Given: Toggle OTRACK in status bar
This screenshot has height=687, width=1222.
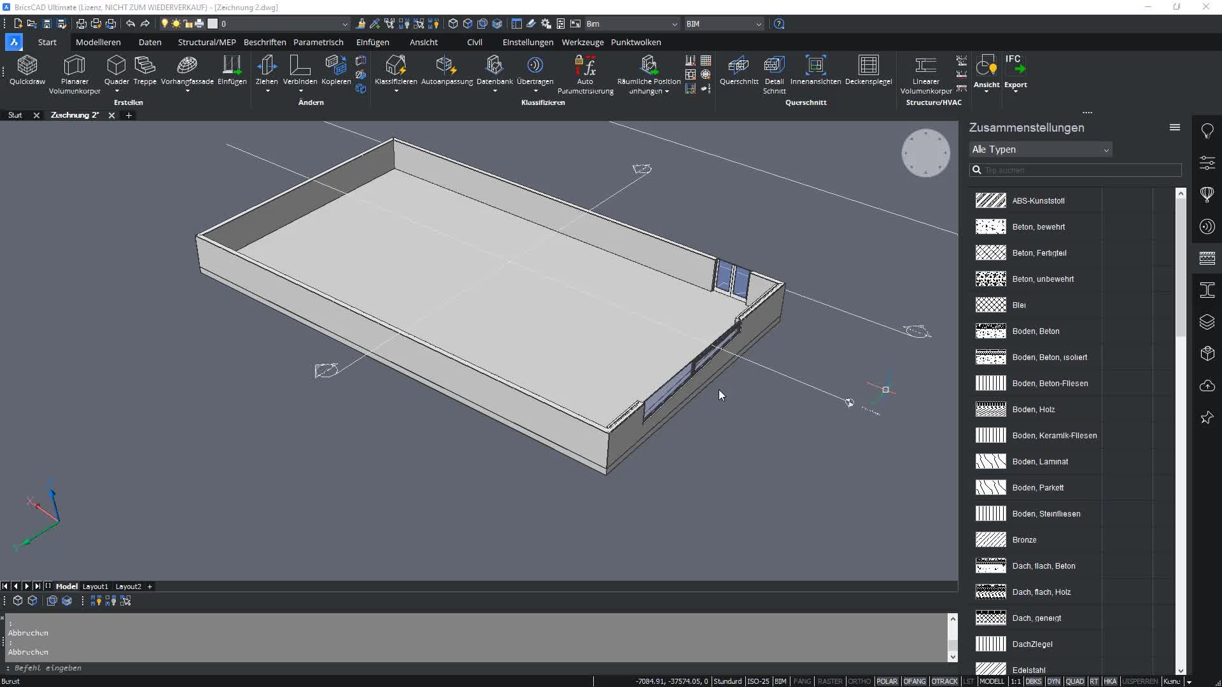Looking at the screenshot, I should click(945, 681).
